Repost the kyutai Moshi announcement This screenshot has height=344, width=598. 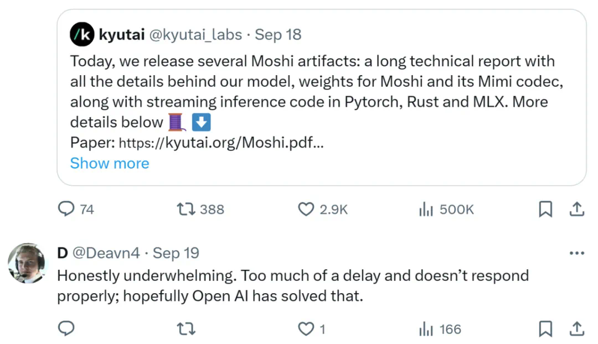click(184, 209)
